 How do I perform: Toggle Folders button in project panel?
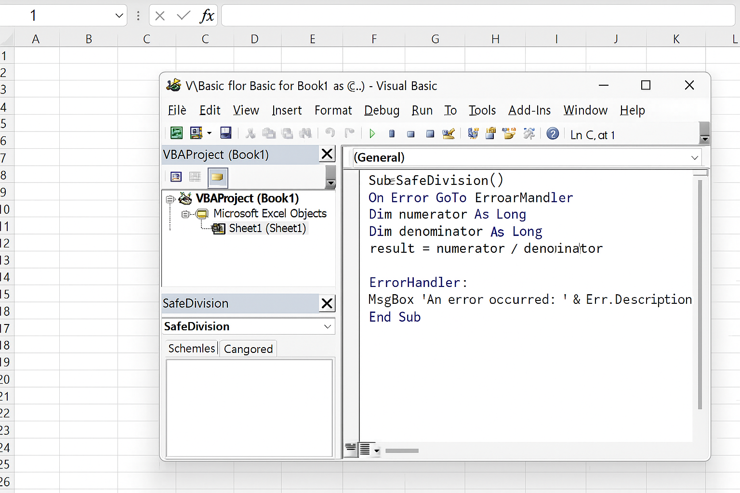(217, 177)
